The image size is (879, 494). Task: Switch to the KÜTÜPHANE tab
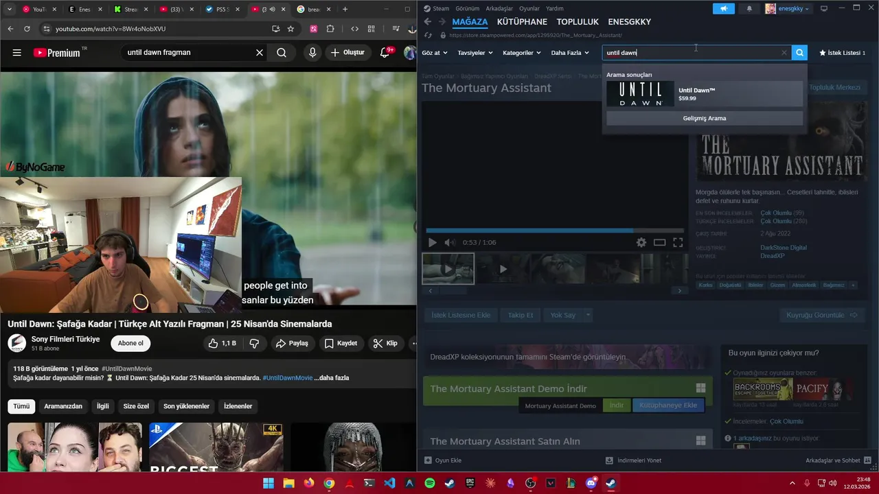(522, 22)
